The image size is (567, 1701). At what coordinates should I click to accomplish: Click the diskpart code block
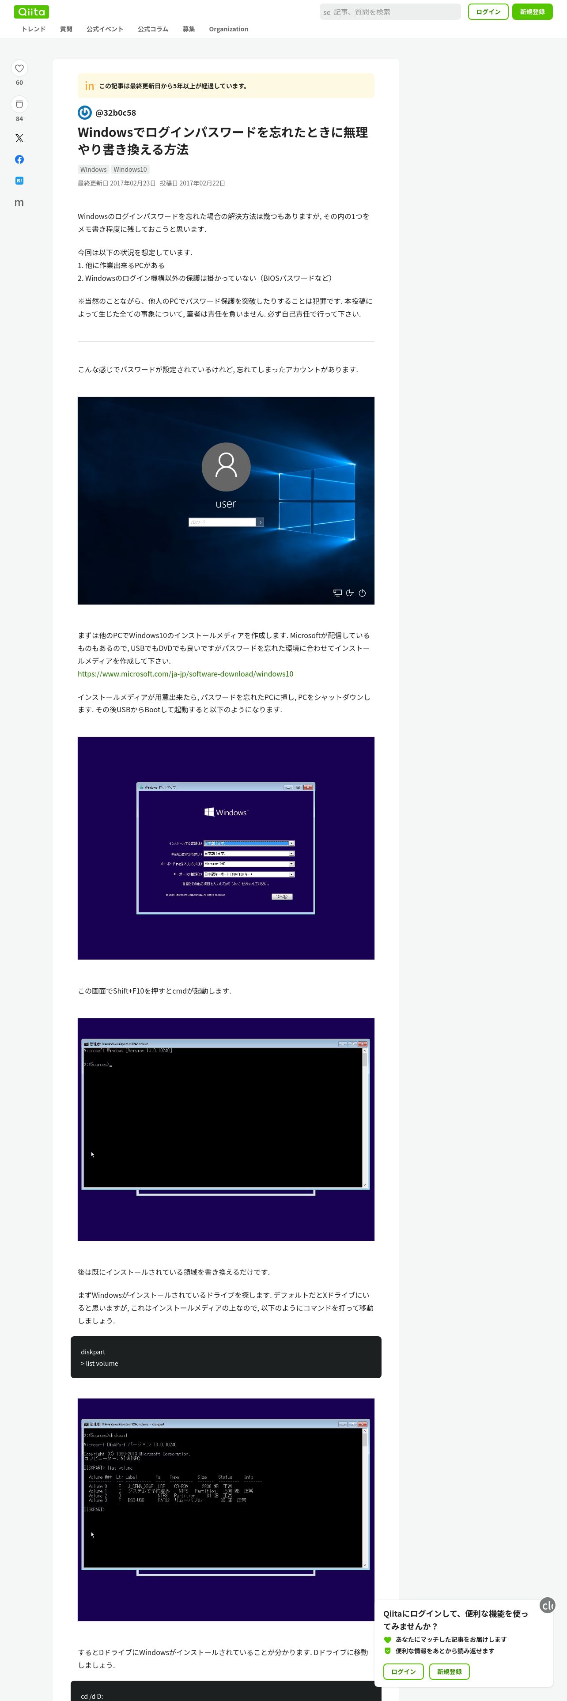[226, 1357]
